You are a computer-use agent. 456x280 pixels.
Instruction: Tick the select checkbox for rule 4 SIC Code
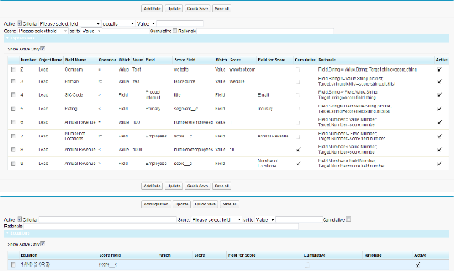pos(13,95)
